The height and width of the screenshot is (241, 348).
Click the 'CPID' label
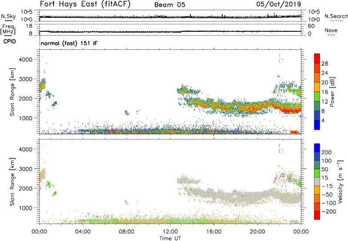coord(10,41)
